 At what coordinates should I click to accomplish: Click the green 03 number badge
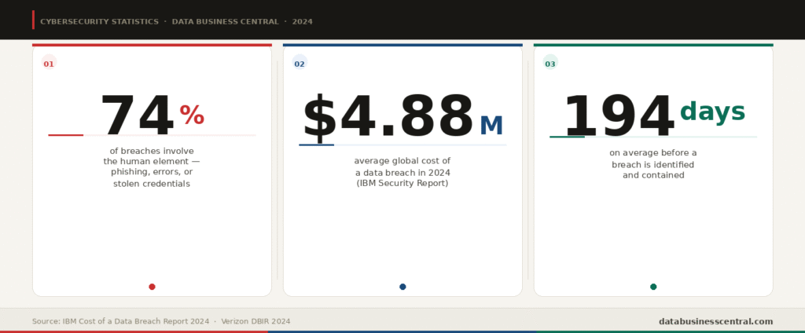[550, 64]
